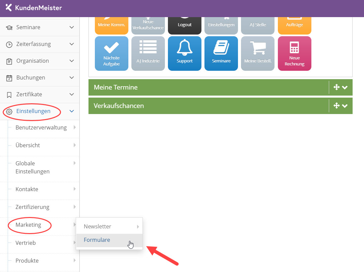Open the AJ Industrie list tile
This screenshot has width=364, height=272.
pyautogui.click(x=148, y=53)
